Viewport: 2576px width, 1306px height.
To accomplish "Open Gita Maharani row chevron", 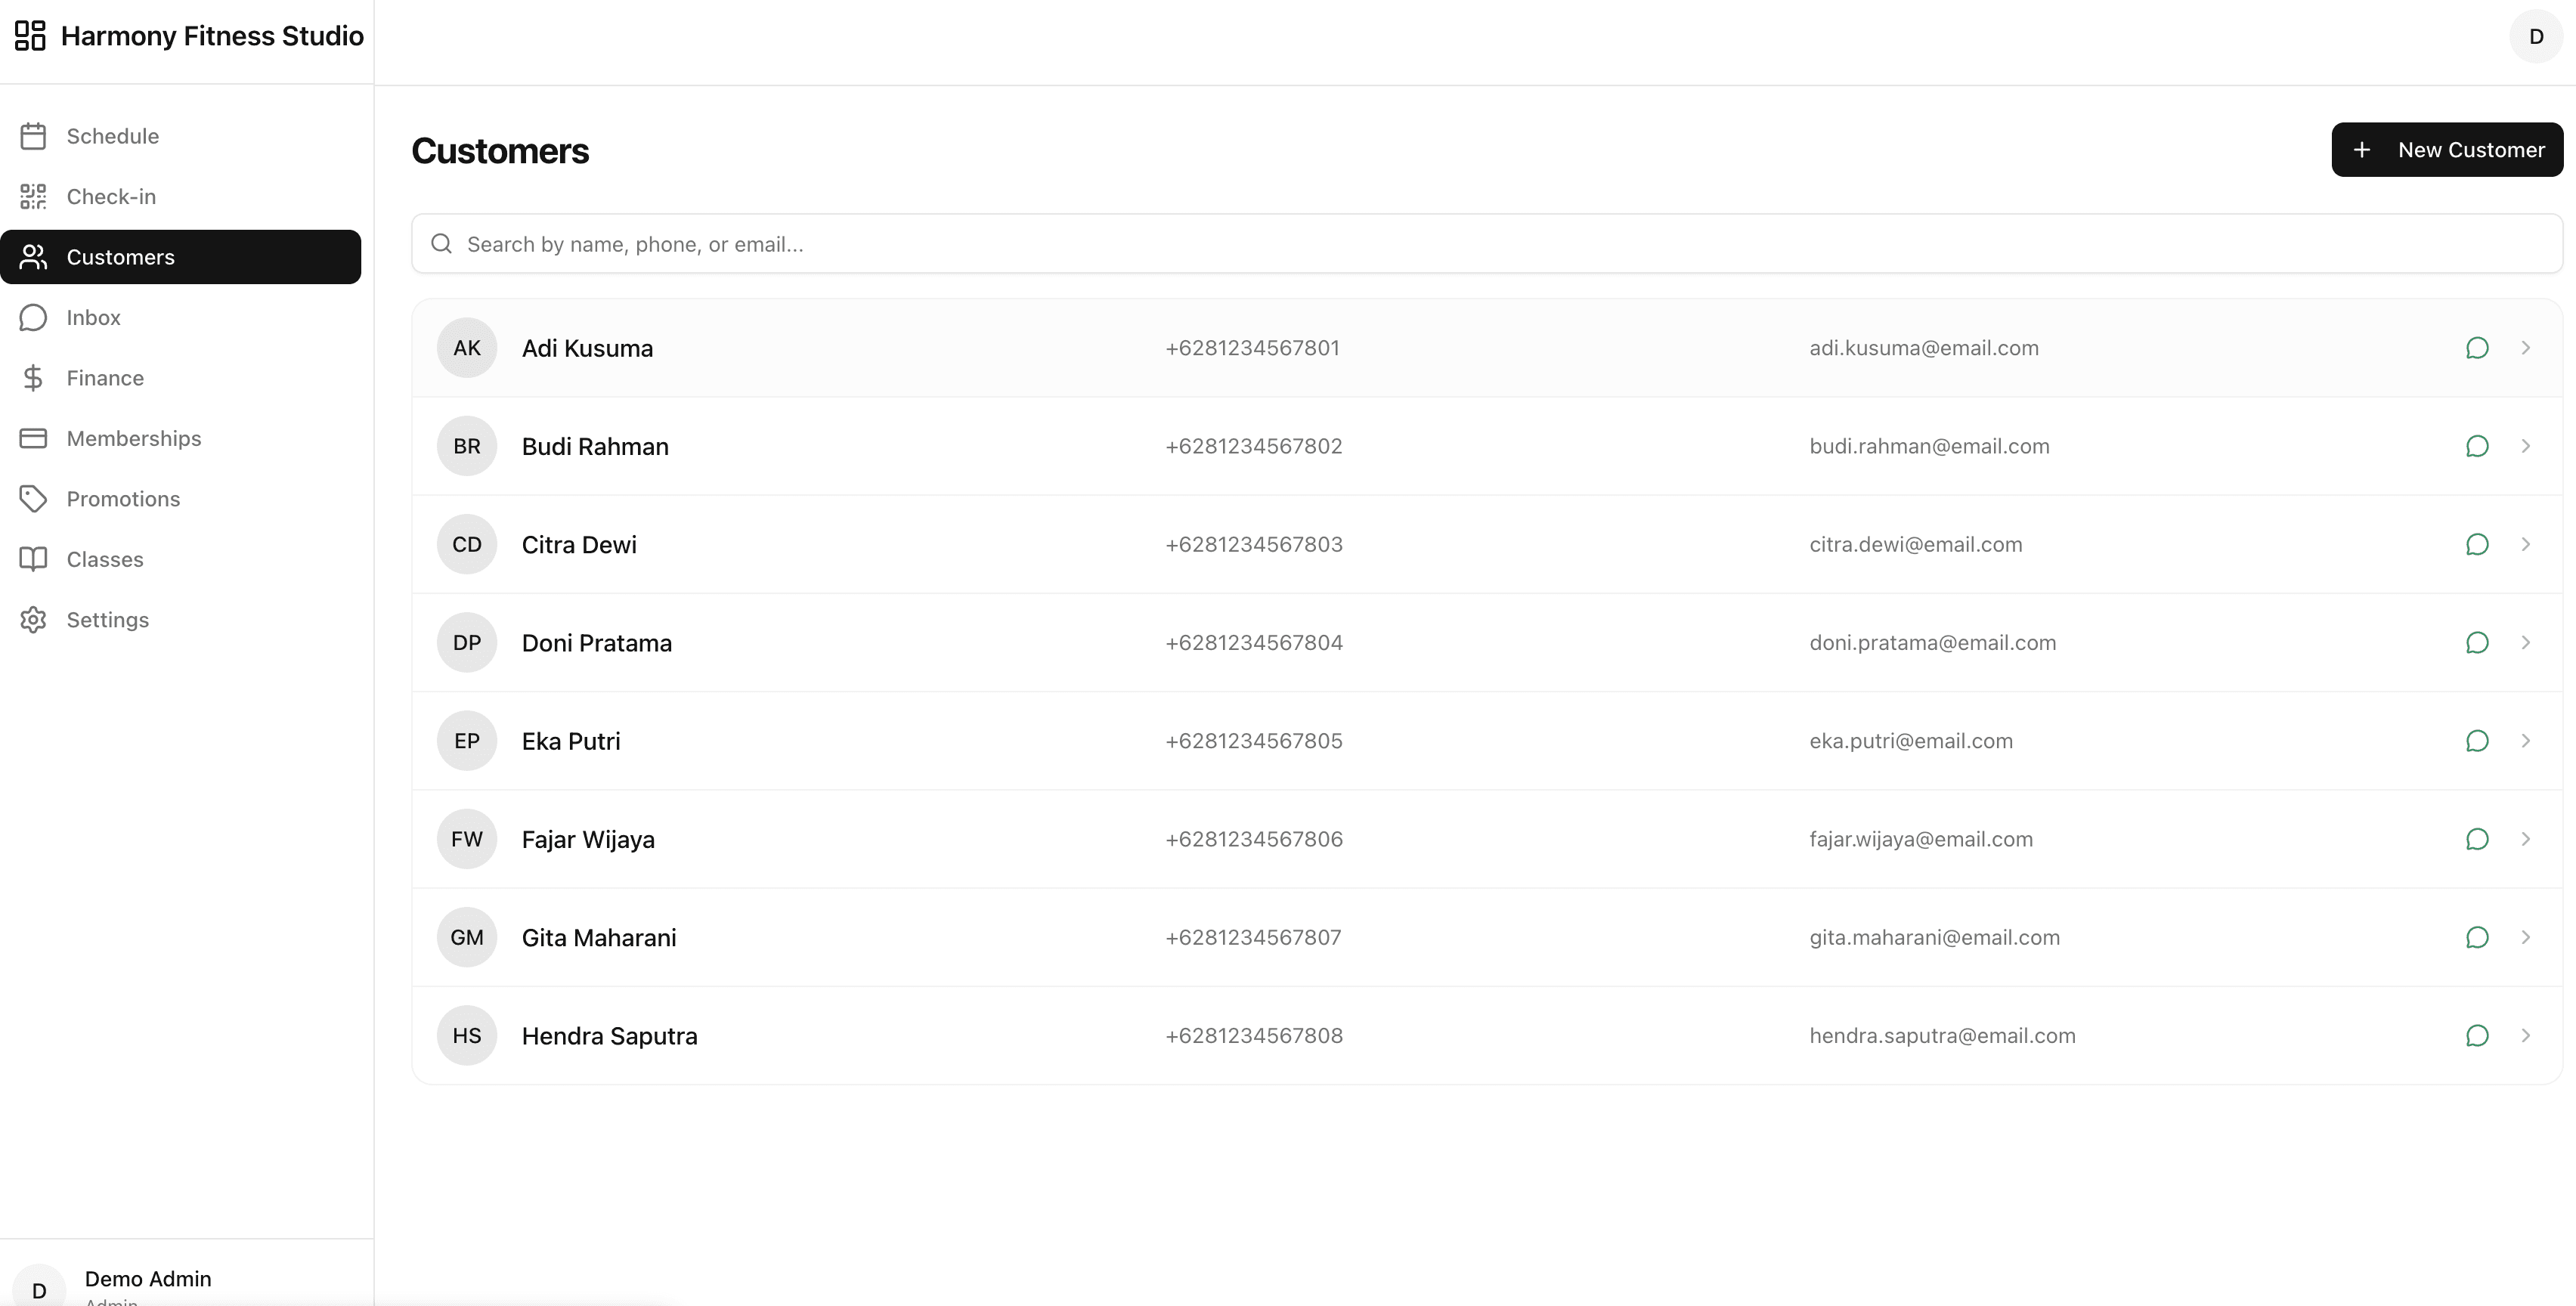I will (x=2525, y=938).
